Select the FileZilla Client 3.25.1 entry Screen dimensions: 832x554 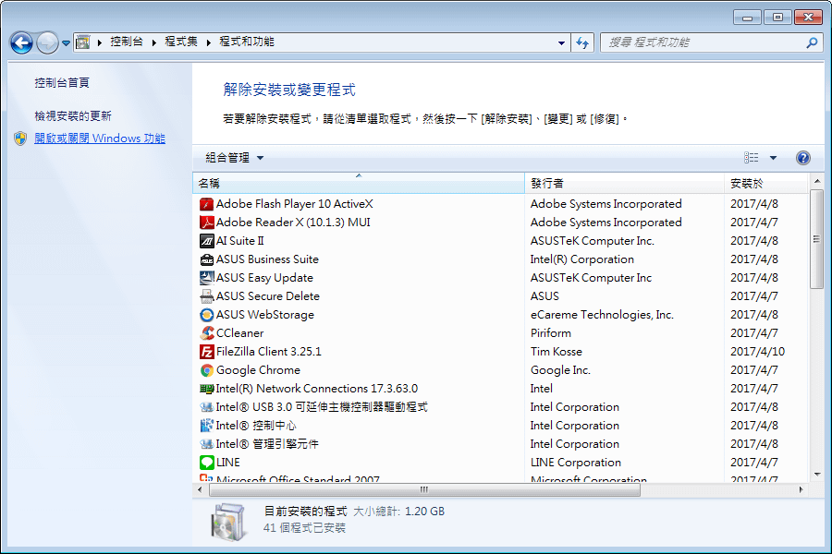tap(268, 352)
